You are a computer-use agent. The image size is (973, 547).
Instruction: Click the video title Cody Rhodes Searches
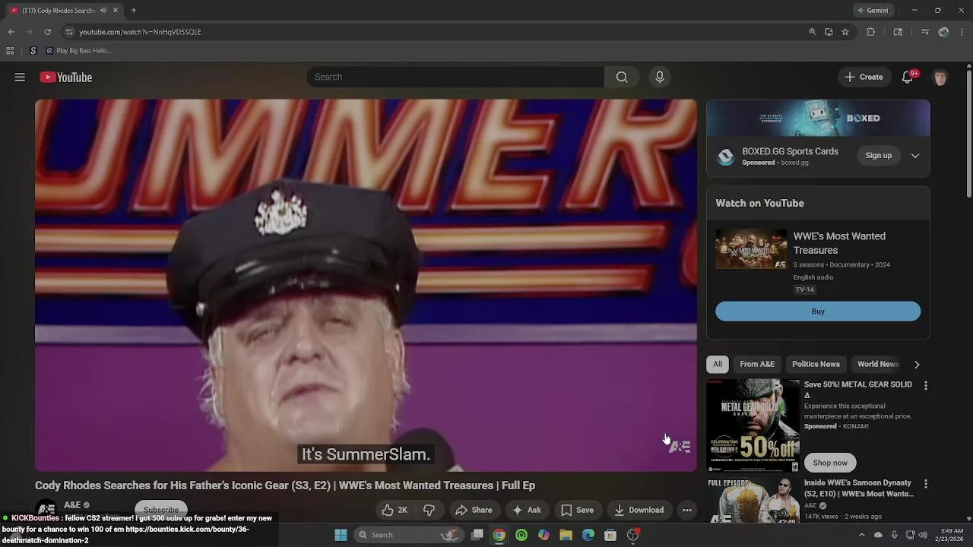pos(285,485)
